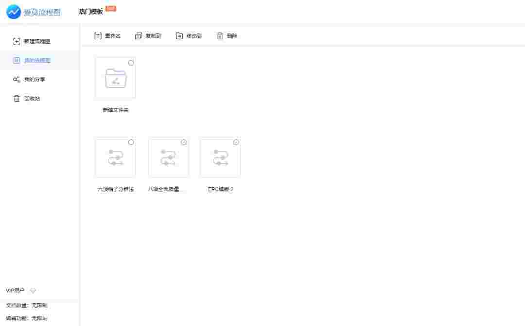The height and width of the screenshot is (326, 525).
Task: Open 我的流程图 via its grid icon
Action: pos(16,60)
